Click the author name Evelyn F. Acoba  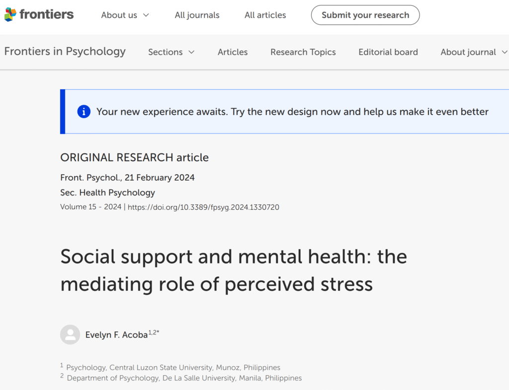pos(116,335)
